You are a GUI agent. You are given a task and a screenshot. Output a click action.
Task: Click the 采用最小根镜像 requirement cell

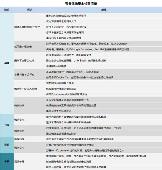(30, 47)
